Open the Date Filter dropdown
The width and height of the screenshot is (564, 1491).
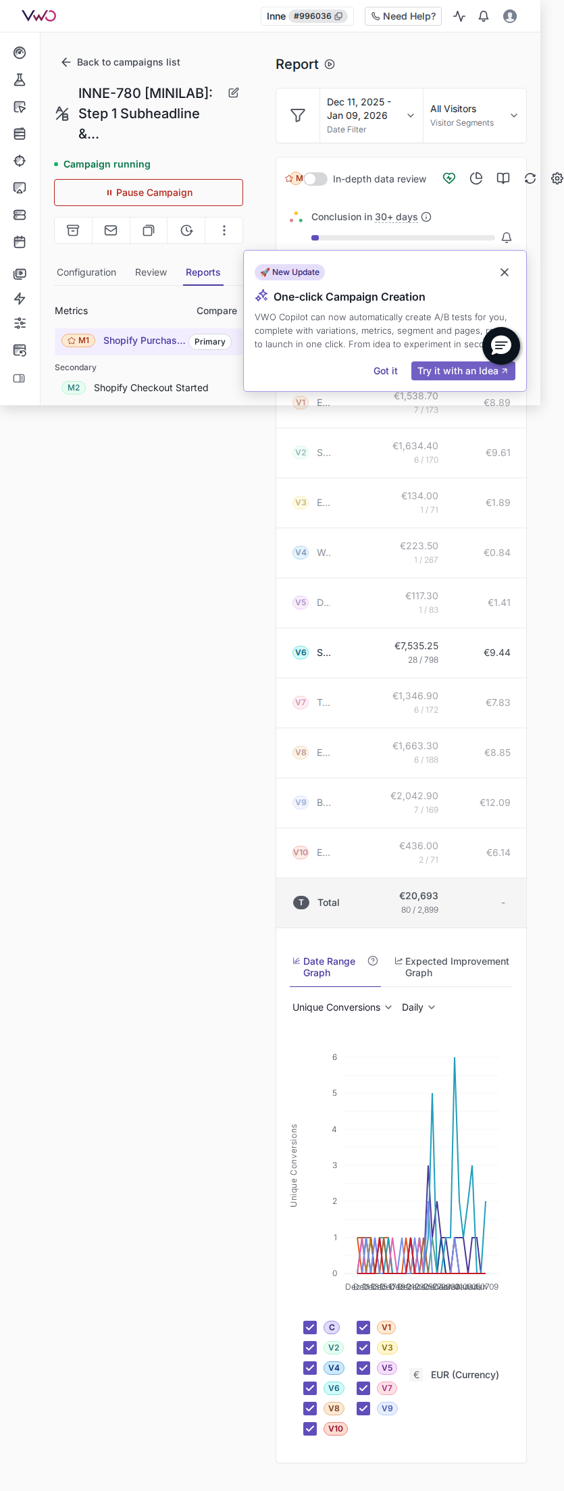(371, 116)
